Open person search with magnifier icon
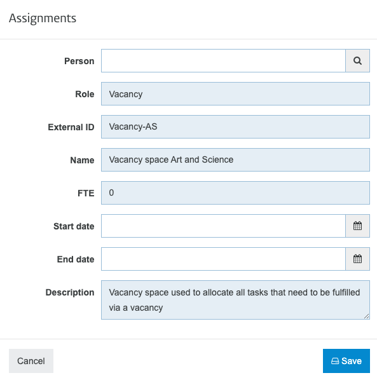The width and height of the screenshot is (377, 380). coord(357,60)
